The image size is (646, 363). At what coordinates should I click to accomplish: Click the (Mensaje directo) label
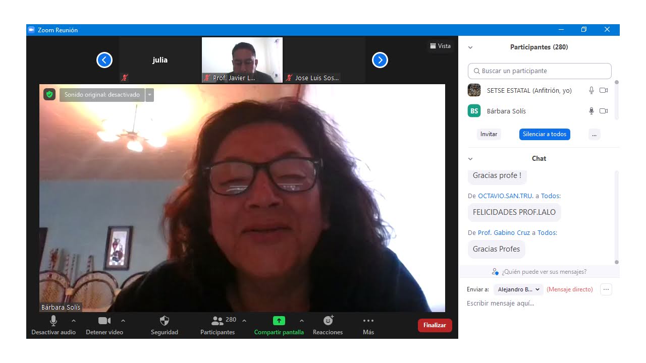570,289
